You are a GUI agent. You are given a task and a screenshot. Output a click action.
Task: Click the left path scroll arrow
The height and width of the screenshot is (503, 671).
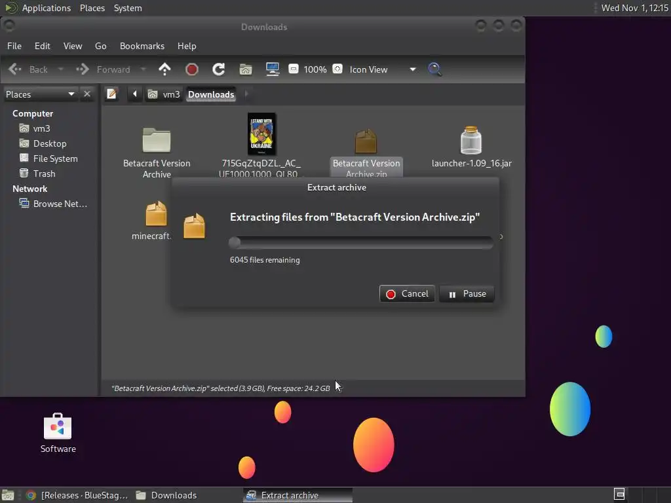[x=135, y=94]
